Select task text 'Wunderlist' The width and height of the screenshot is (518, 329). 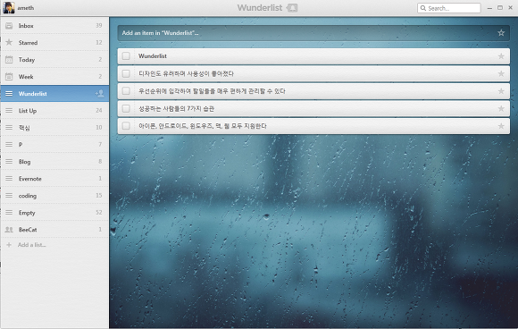pyautogui.click(x=153, y=56)
